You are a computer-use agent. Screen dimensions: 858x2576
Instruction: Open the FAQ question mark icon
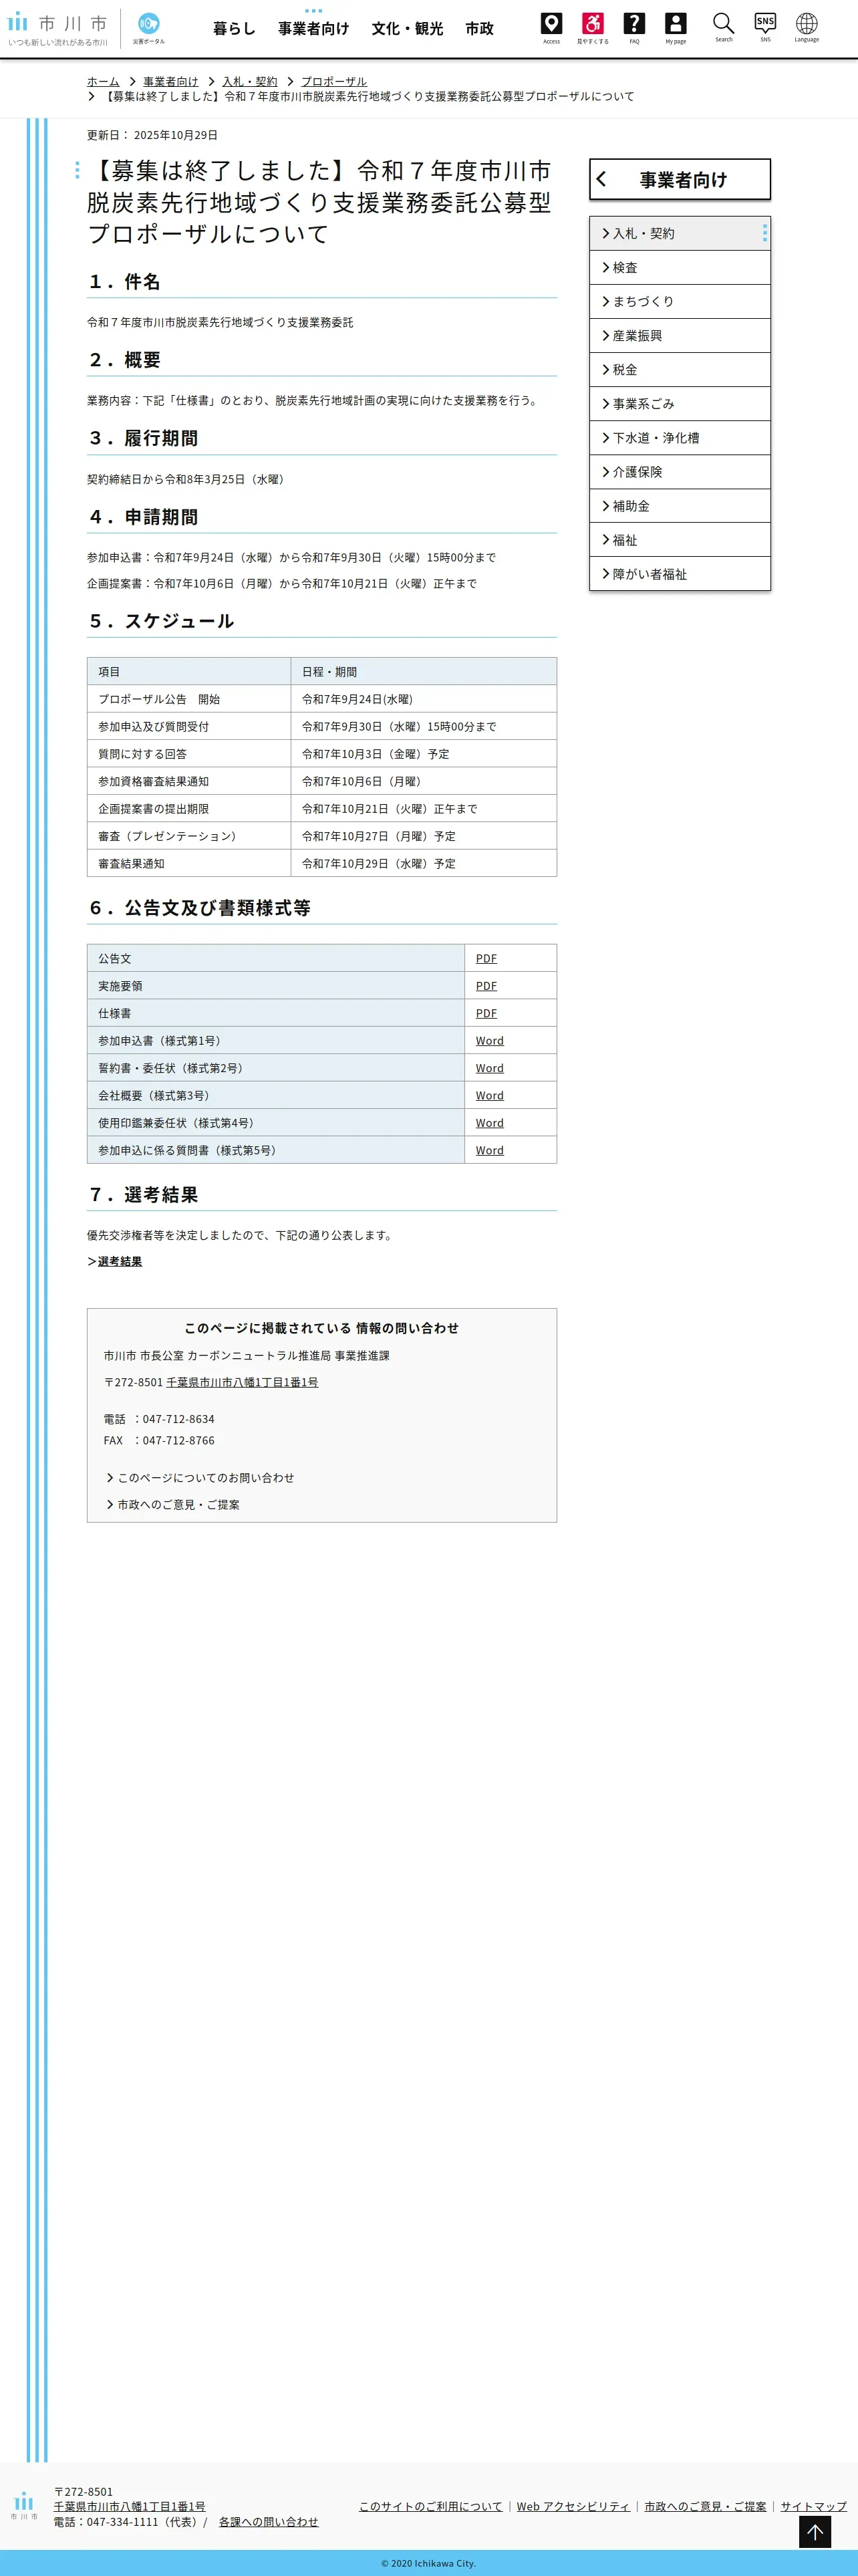(x=634, y=27)
